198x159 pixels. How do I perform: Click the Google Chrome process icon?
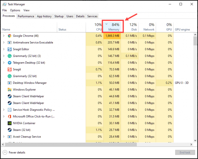(10, 36)
